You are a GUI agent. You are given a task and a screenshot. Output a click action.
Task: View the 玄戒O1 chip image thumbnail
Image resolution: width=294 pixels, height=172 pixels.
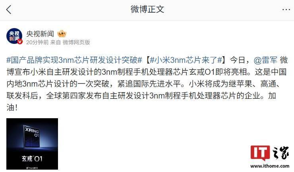(32, 144)
